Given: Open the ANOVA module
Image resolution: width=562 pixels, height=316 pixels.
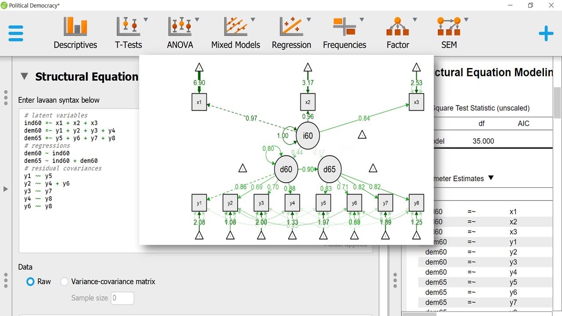Looking at the screenshot, I should click(180, 33).
